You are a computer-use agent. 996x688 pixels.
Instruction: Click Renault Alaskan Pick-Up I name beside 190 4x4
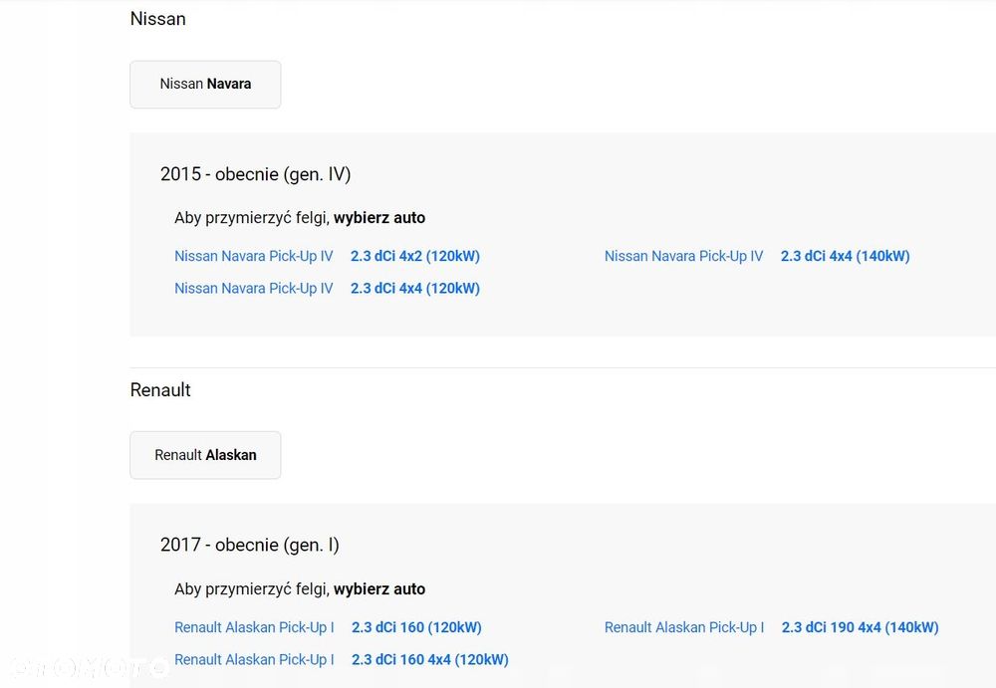684,627
